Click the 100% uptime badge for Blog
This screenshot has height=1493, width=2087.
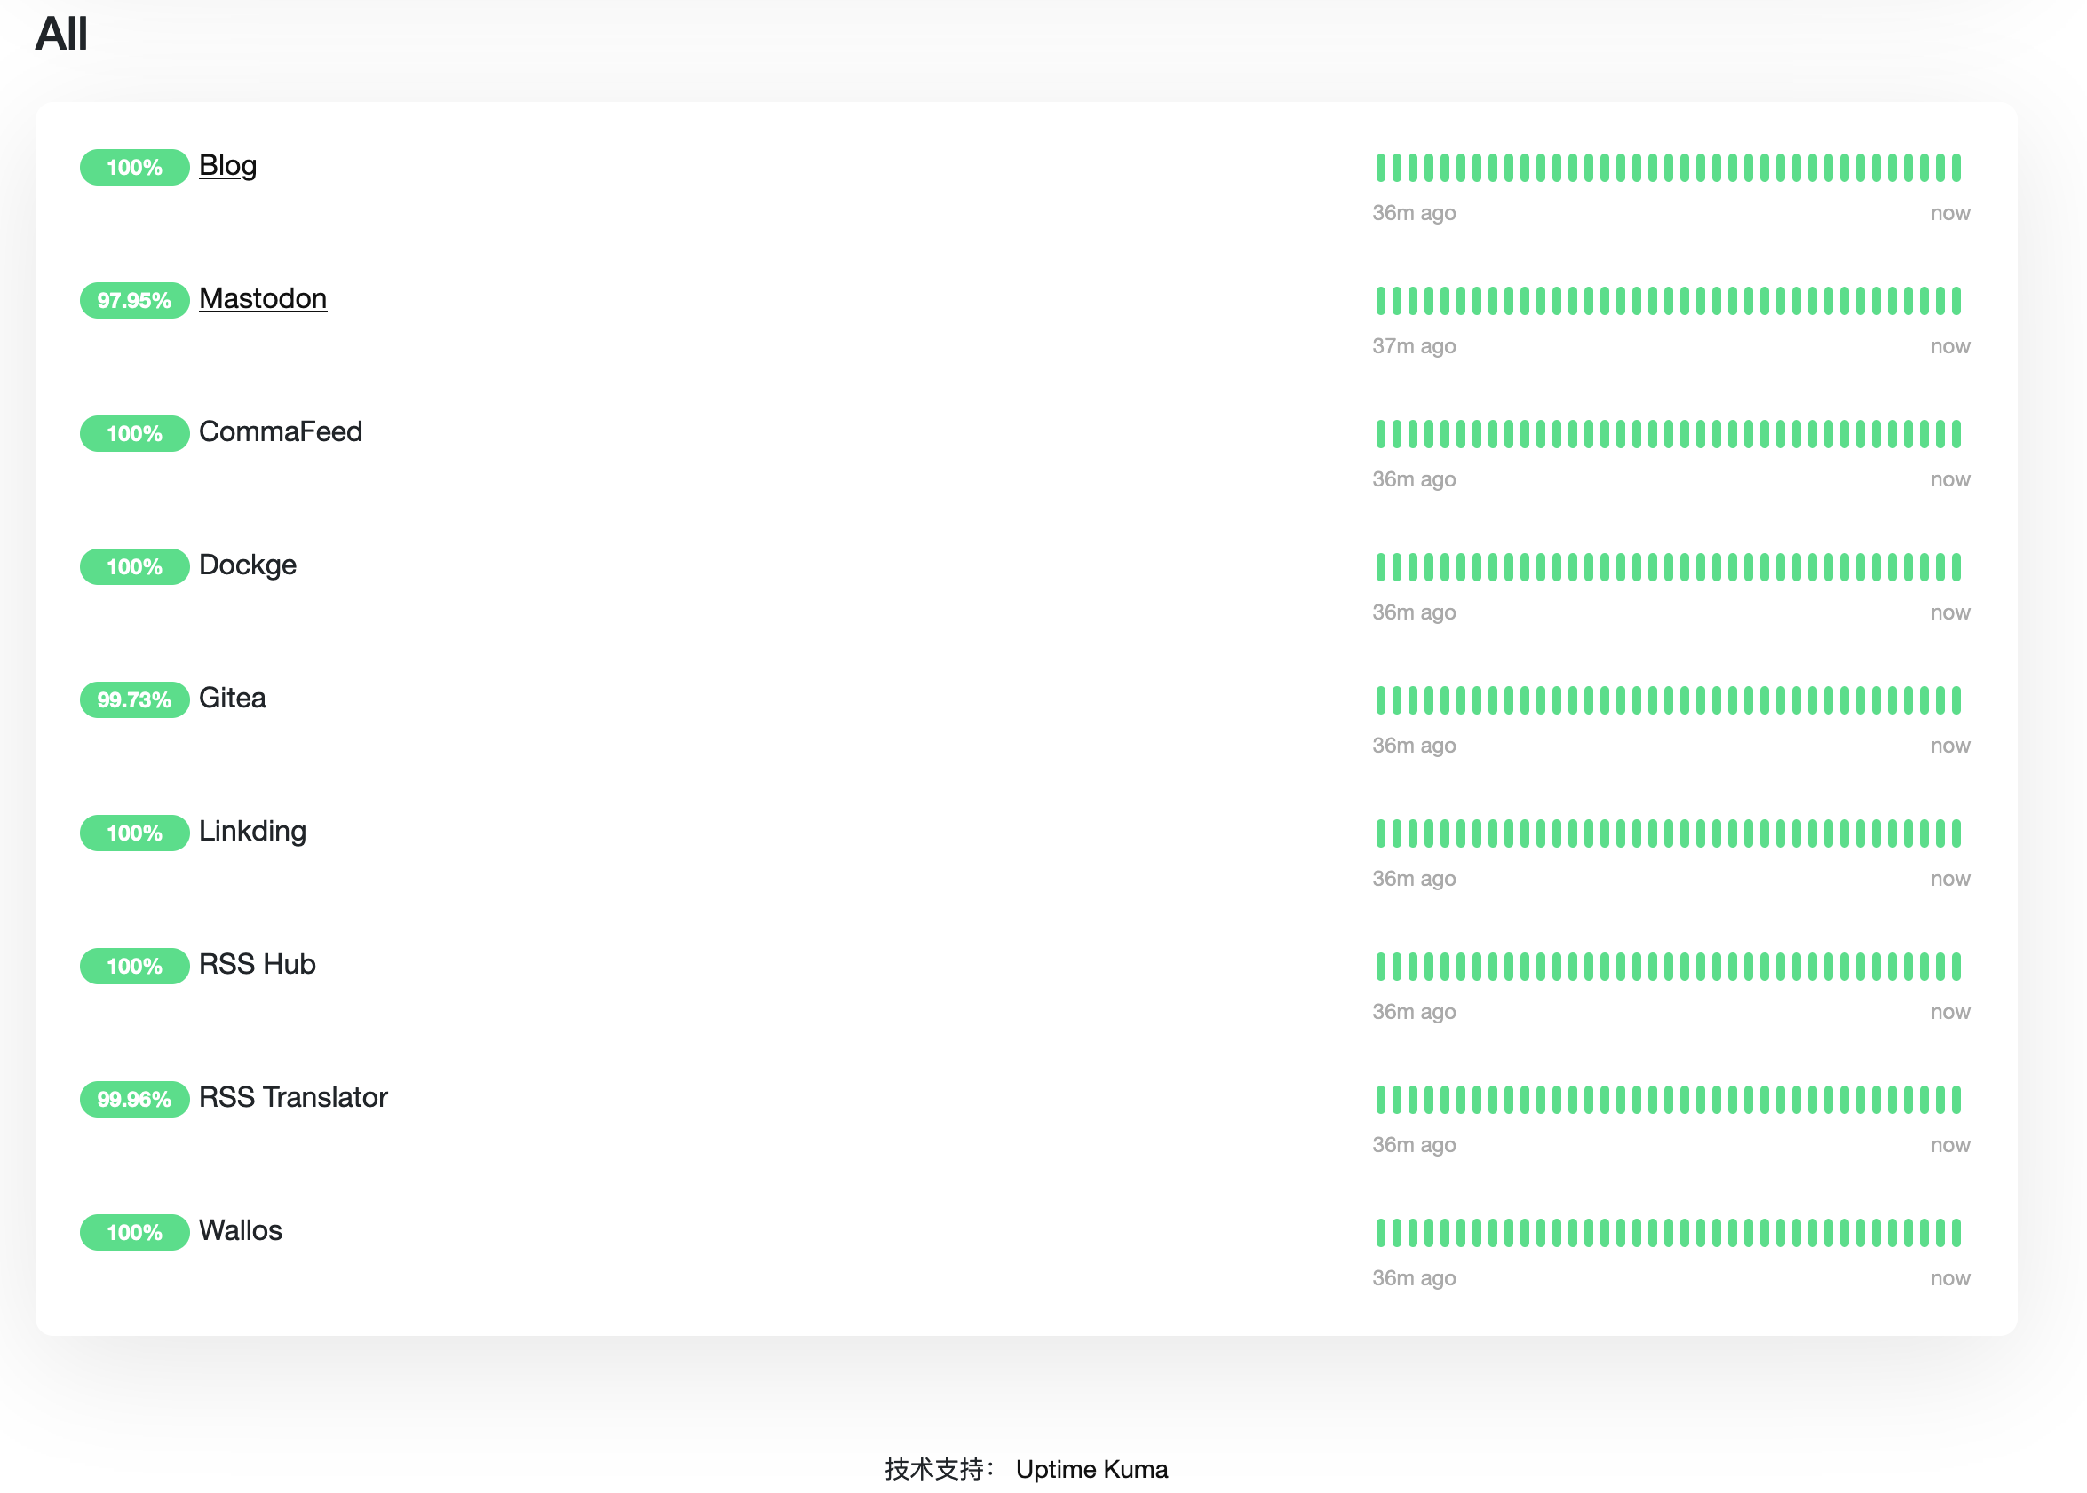(134, 167)
